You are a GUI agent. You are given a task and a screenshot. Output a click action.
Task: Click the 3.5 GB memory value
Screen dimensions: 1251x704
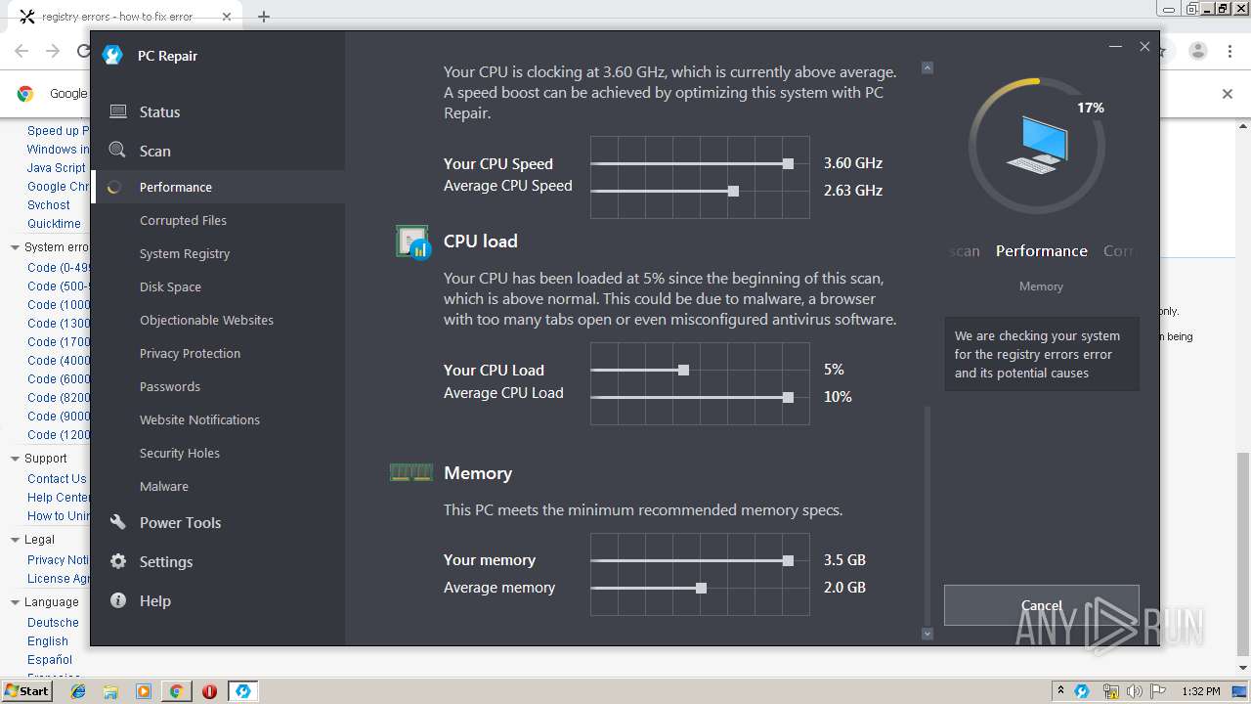click(x=844, y=560)
